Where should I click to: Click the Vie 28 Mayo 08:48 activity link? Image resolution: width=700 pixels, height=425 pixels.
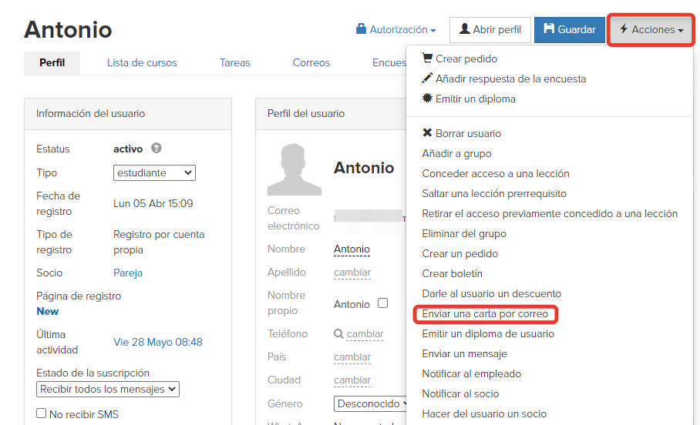click(x=157, y=342)
